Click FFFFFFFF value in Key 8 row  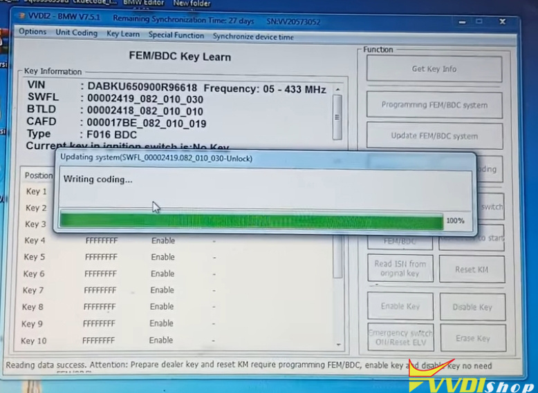pos(100,307)
